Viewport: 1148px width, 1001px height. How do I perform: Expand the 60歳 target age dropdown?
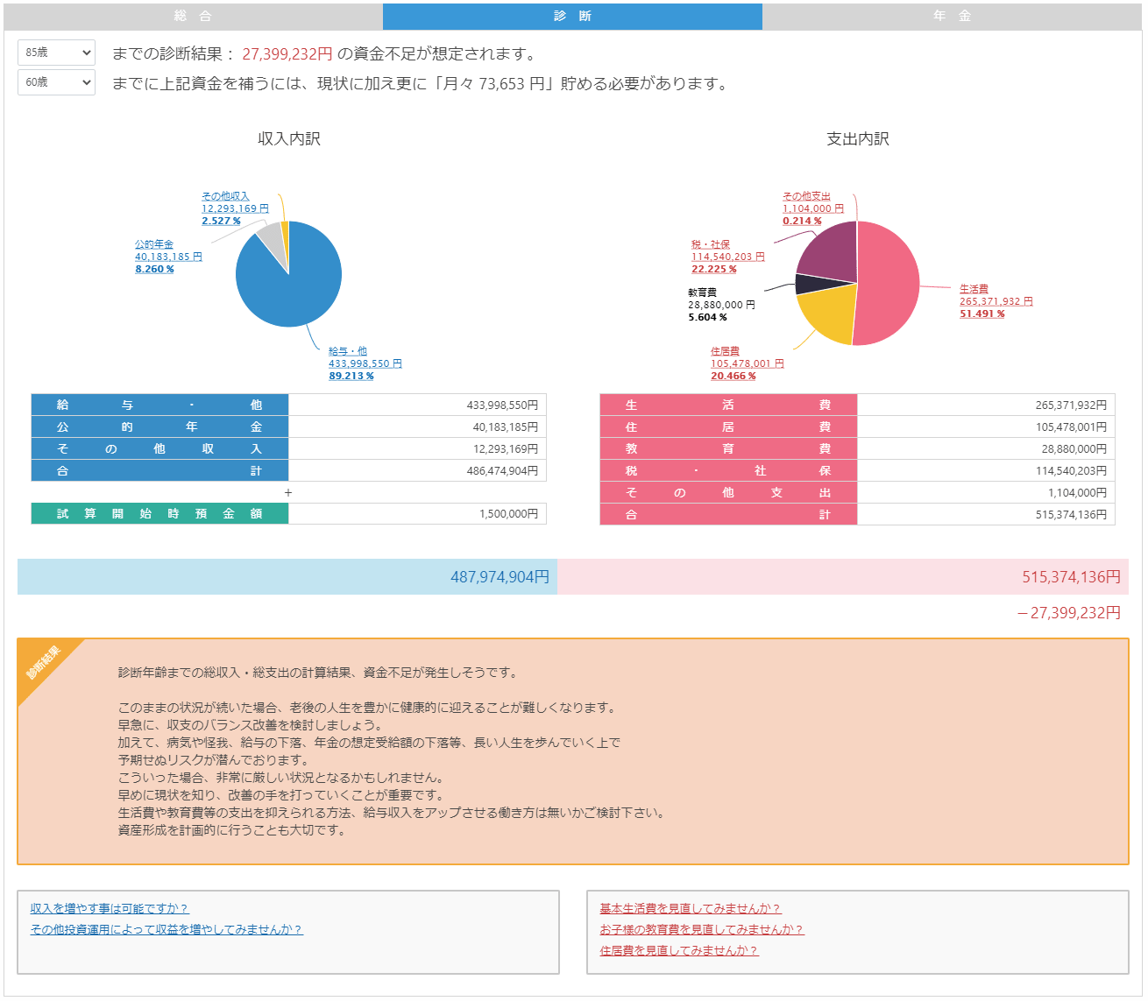click(x=56, y=82)
